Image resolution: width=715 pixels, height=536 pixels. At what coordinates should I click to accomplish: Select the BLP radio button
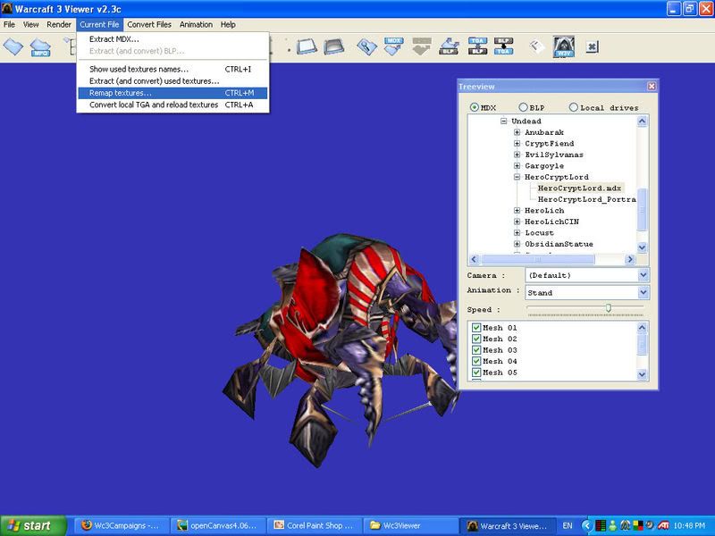[x=523, y=107]
